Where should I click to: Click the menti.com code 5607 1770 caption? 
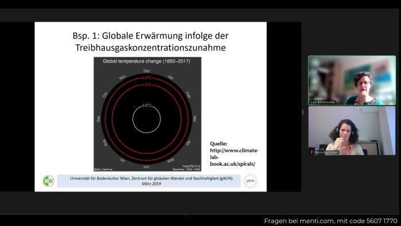[331, 221]
